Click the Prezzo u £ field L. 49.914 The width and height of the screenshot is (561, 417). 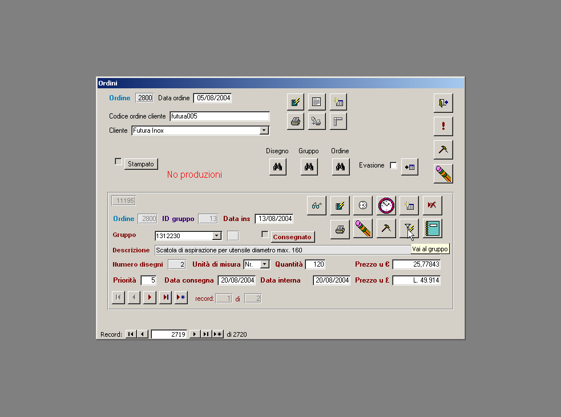coord(417,280)
